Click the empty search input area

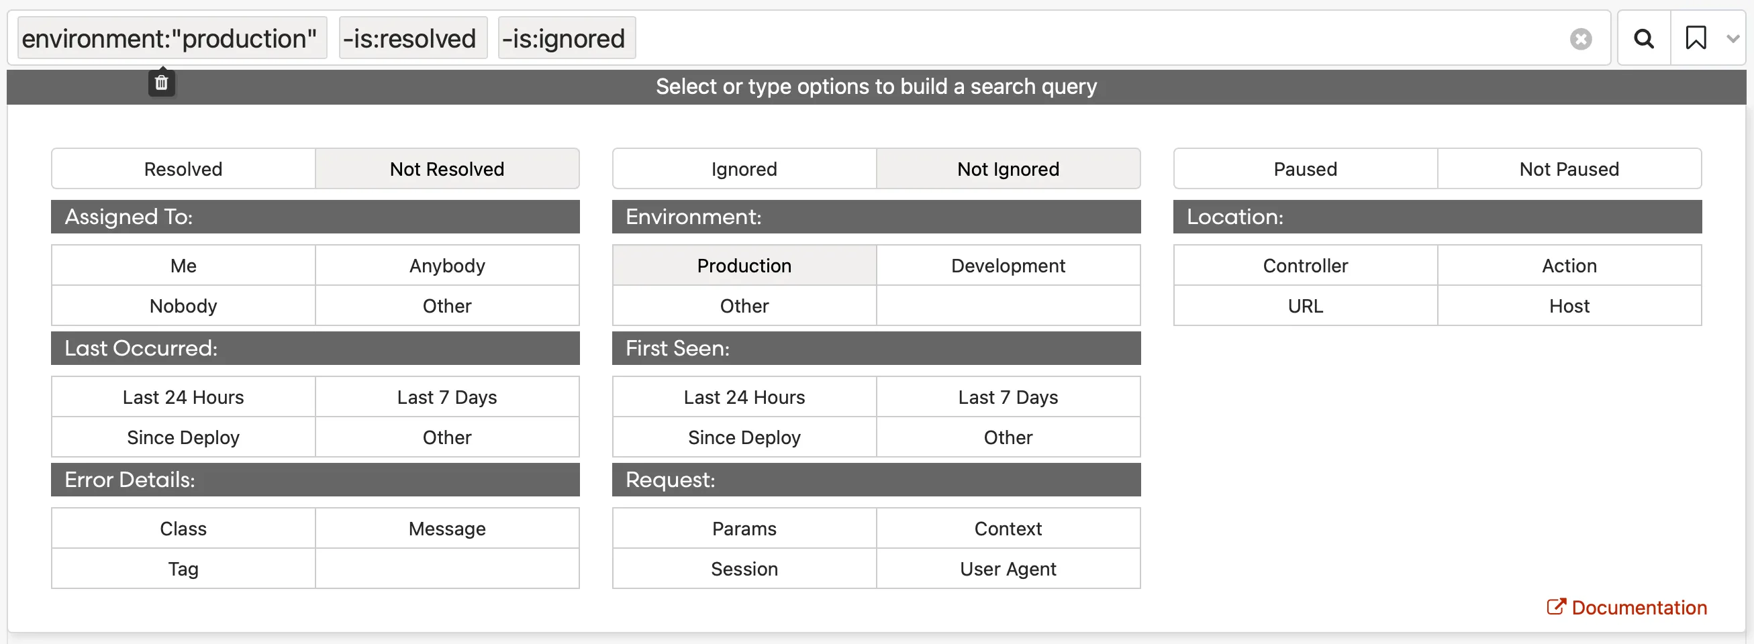coord(1089,39)
